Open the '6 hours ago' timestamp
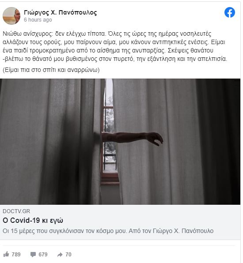The height and width of the screenshot is (263, 243). [x=38, y=20]
